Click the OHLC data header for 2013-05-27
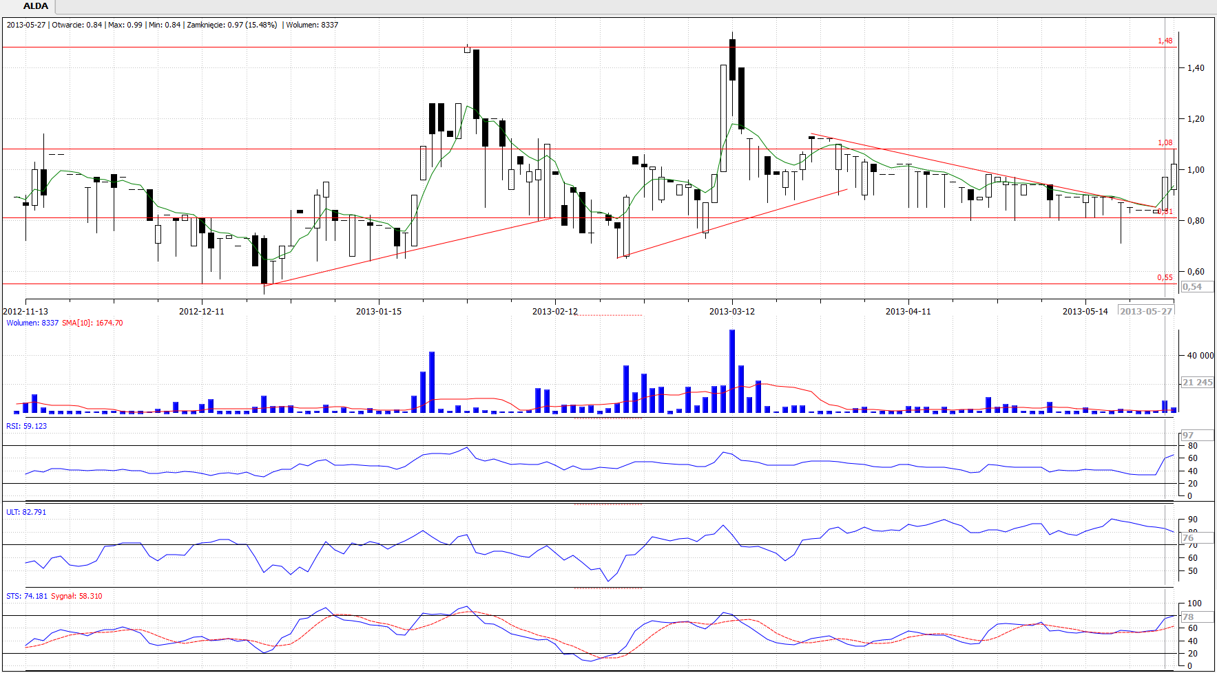The image size is (1217, 673). click(172, 25)
